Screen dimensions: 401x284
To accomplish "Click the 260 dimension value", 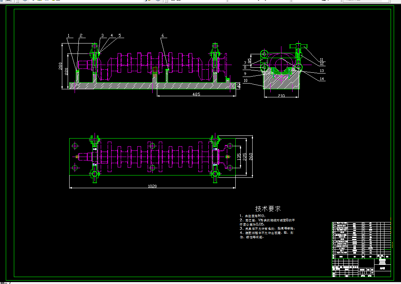I will click(x=250, y=157).
